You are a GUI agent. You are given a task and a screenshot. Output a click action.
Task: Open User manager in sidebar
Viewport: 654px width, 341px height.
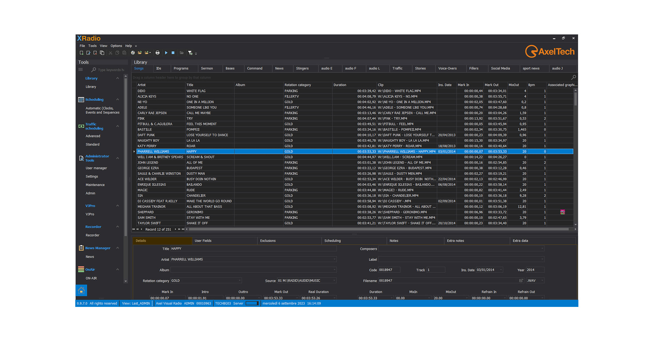[x=96, y=168]
